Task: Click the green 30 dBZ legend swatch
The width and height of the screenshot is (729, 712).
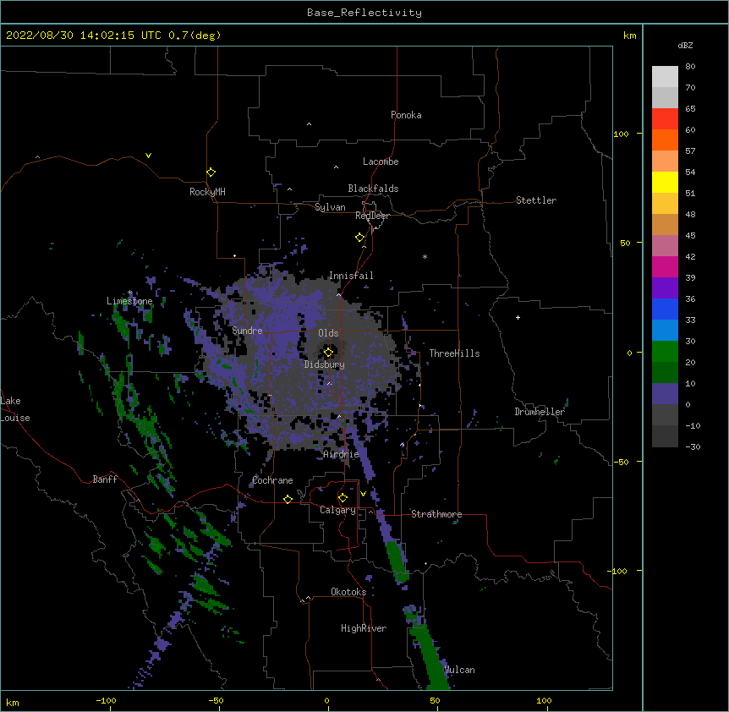Action: click(x=665, y=352)
